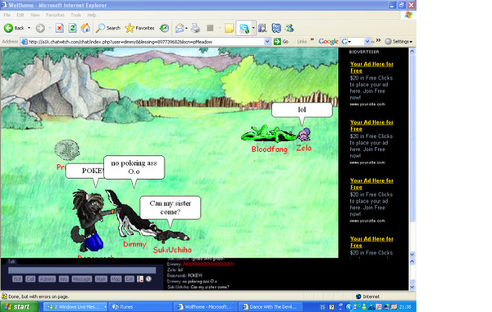Screen dimensions: 492x312
Task: Open the Mail envelope icon
Action: (180, 28)
